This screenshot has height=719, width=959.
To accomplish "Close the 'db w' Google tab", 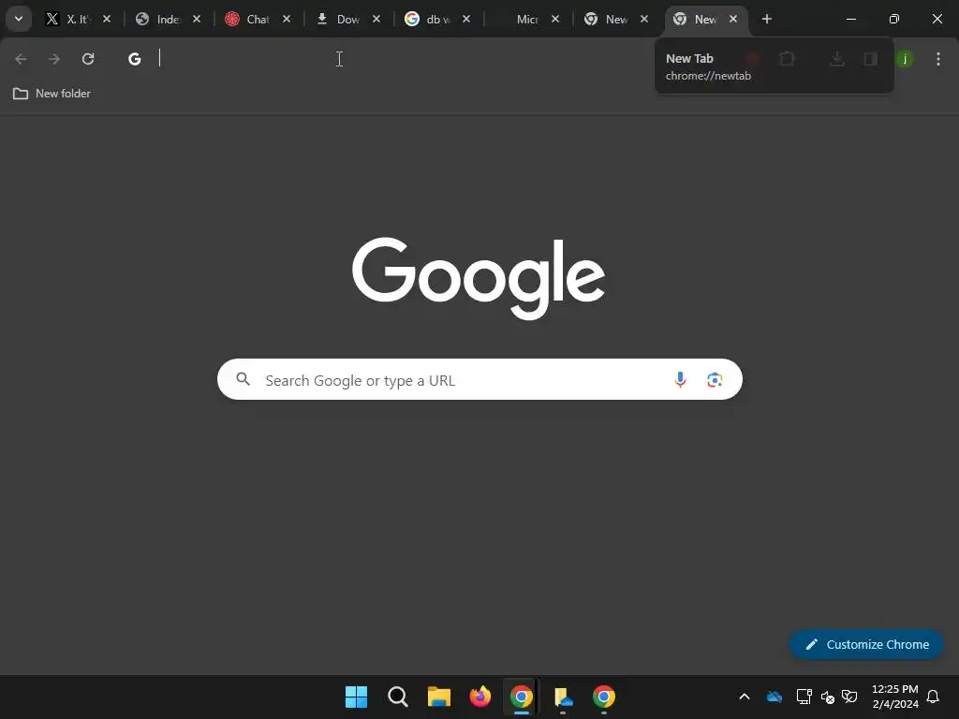I will tap(466, 19).
